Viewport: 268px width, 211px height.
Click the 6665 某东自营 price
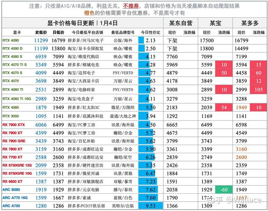[x=172, y=125]
